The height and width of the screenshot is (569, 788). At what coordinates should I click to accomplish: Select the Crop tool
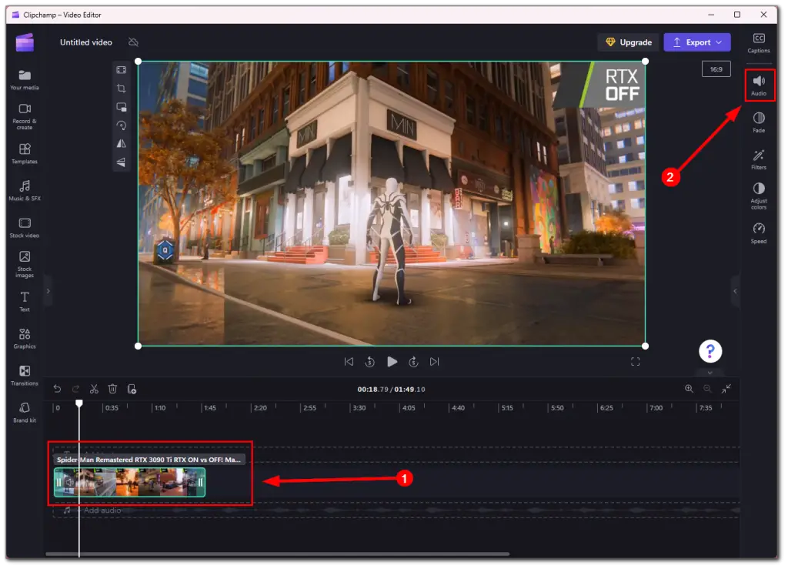(121, 88)
